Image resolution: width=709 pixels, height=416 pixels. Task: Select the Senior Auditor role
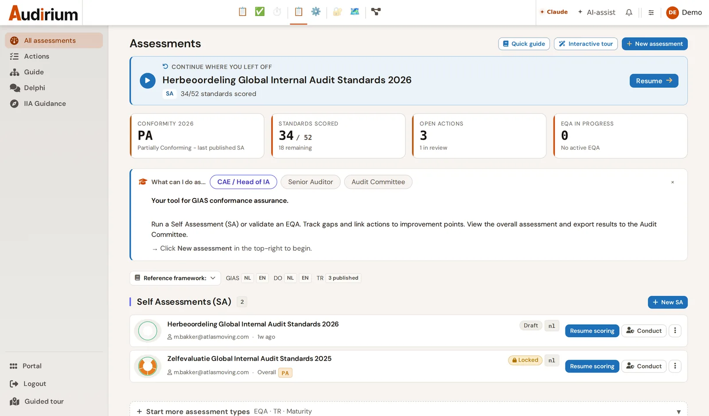tap(311, 182)
